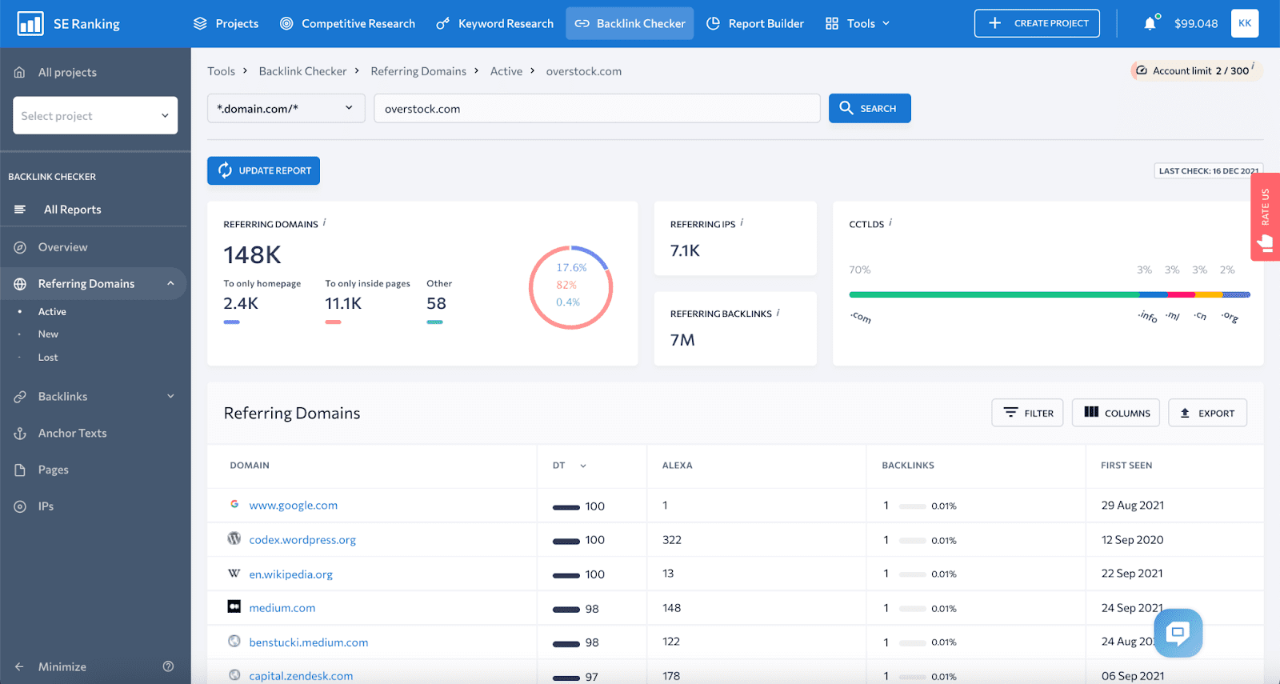The image size is (1280, 684).
Task: Click the WordPress favicon beside codex.wordpress.org
Action: (234, 538)
